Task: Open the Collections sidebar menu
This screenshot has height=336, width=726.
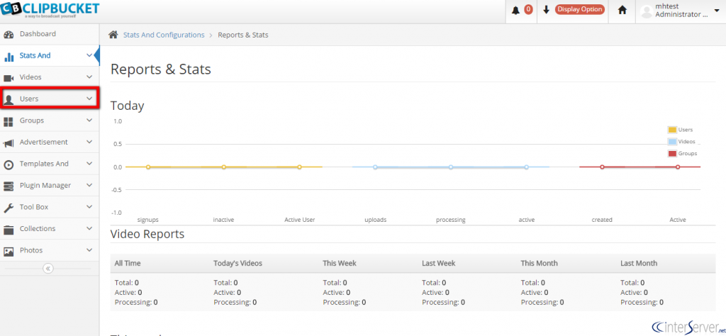Action: 50,229
